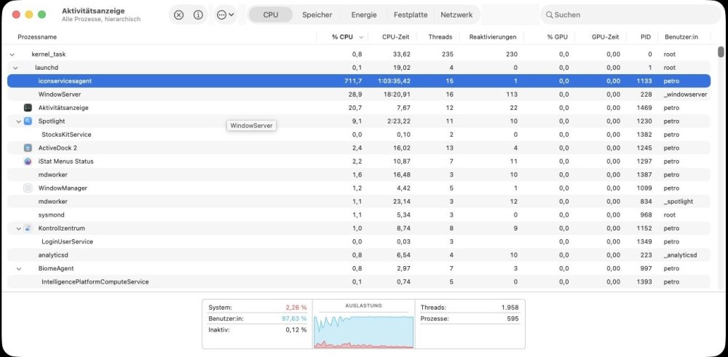Sort by PID column header

(x=646, y=37)
